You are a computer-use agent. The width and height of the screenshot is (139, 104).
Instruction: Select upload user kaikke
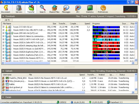pyautogui.click(x=68, y=84)
